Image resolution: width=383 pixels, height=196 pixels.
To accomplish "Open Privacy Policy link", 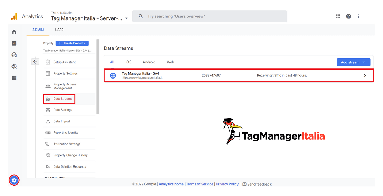I will (x=227, y=184).
